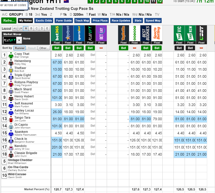215x193 pixels.
Task: Select layout option B
Action: (x=31, y=28)
